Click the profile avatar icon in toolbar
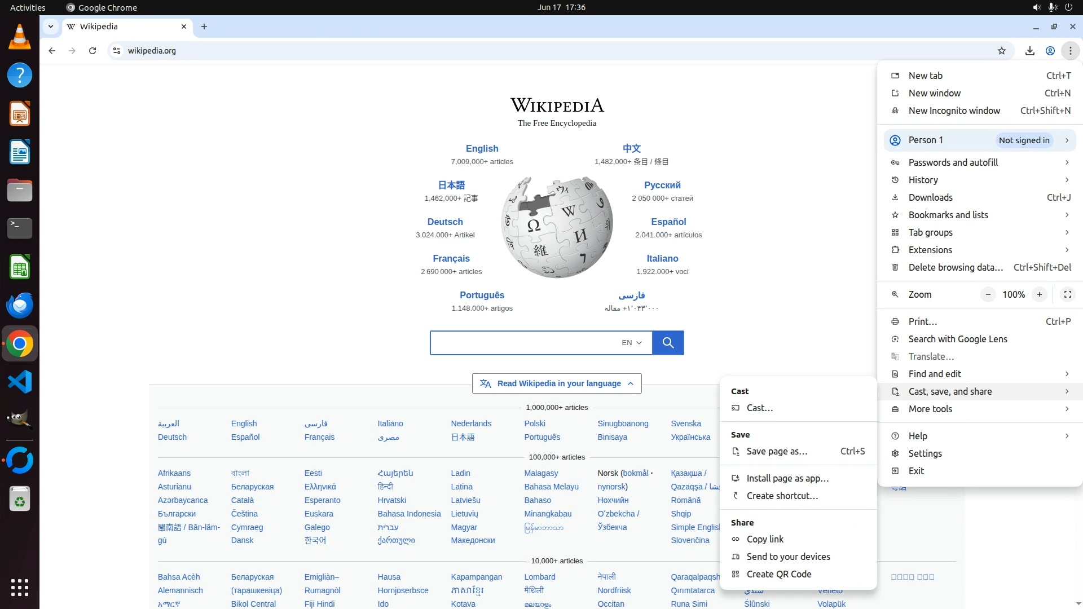 point(1050,51)
